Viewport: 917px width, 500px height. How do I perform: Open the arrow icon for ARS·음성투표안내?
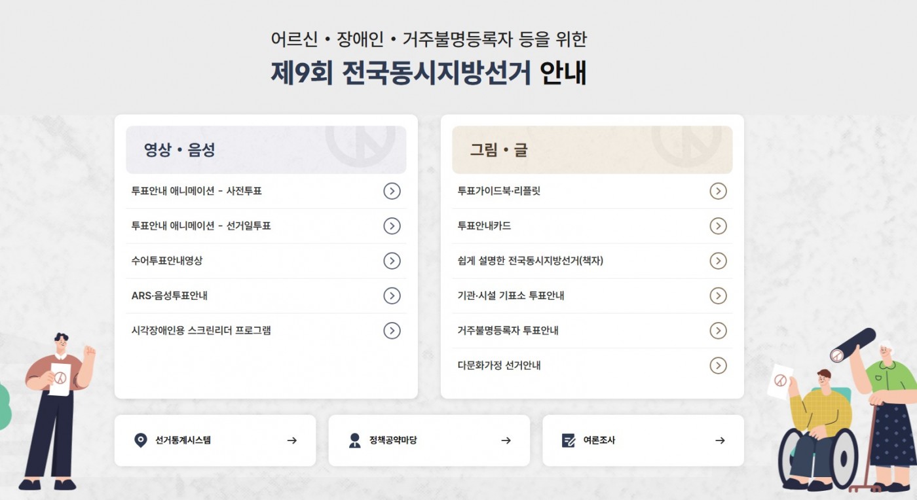[392, 296]
